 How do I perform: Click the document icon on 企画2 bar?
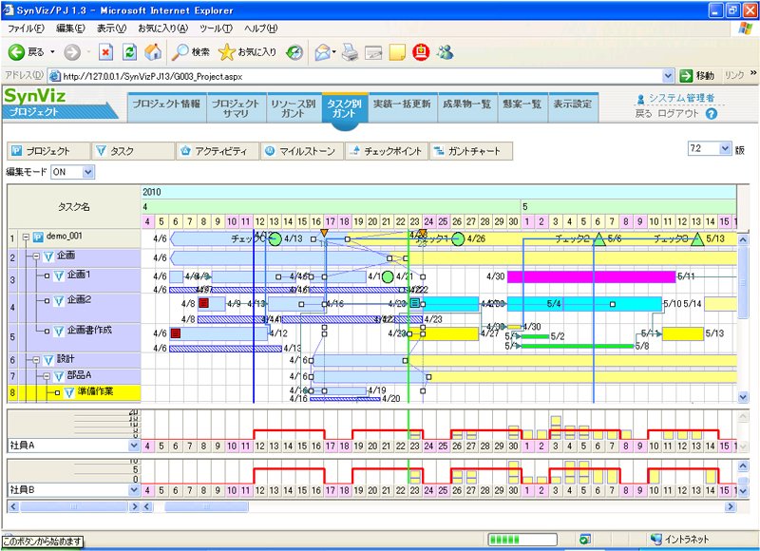click(415, 303)
